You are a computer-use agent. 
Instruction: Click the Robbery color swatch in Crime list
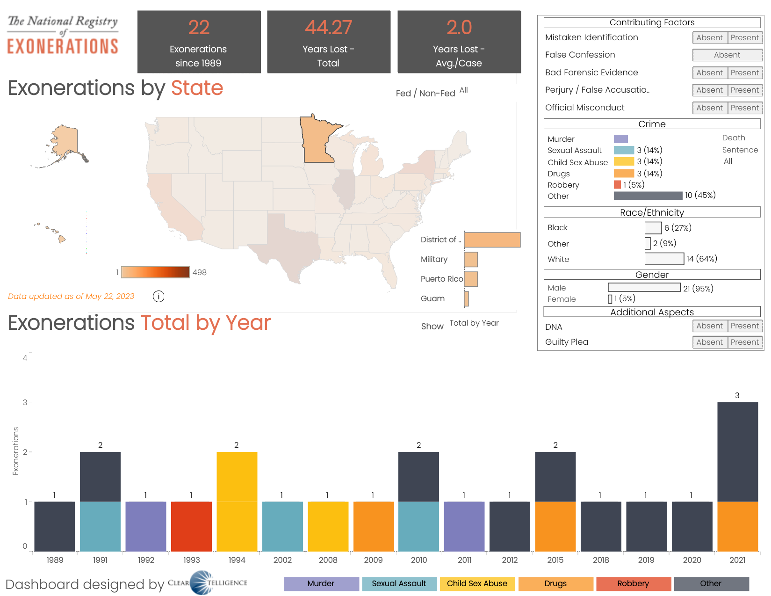pyautogui.click(x=617, y=185)
